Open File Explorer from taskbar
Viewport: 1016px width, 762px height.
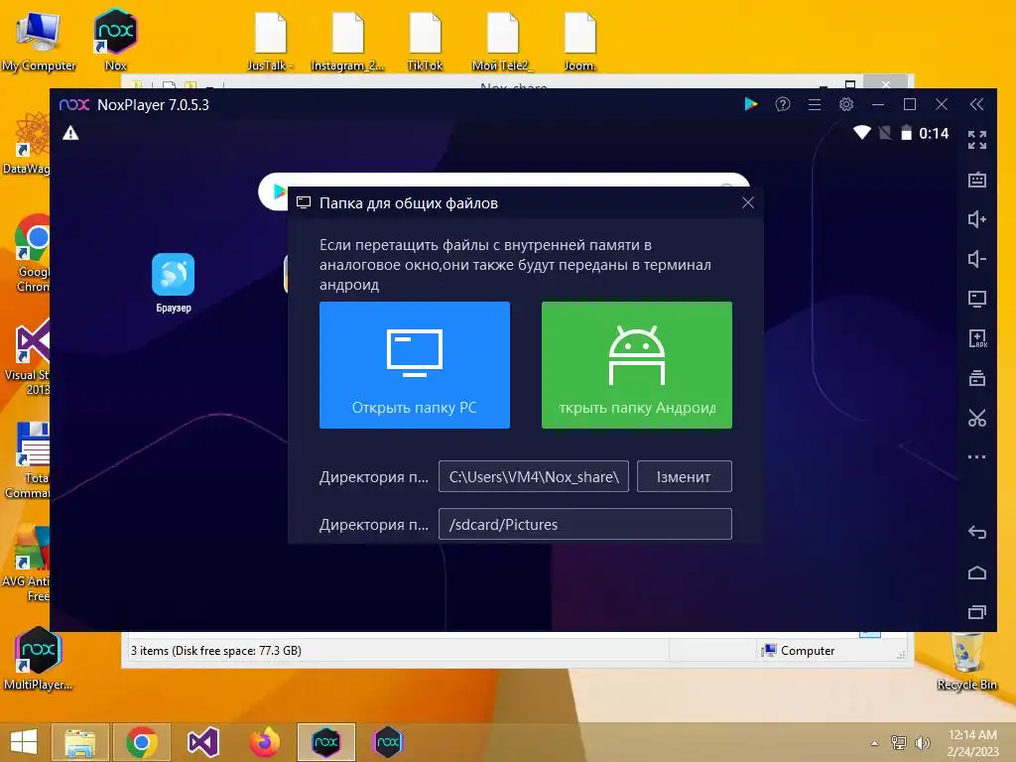[79, 742]
